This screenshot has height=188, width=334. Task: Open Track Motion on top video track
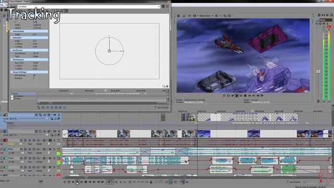[40, 115]
